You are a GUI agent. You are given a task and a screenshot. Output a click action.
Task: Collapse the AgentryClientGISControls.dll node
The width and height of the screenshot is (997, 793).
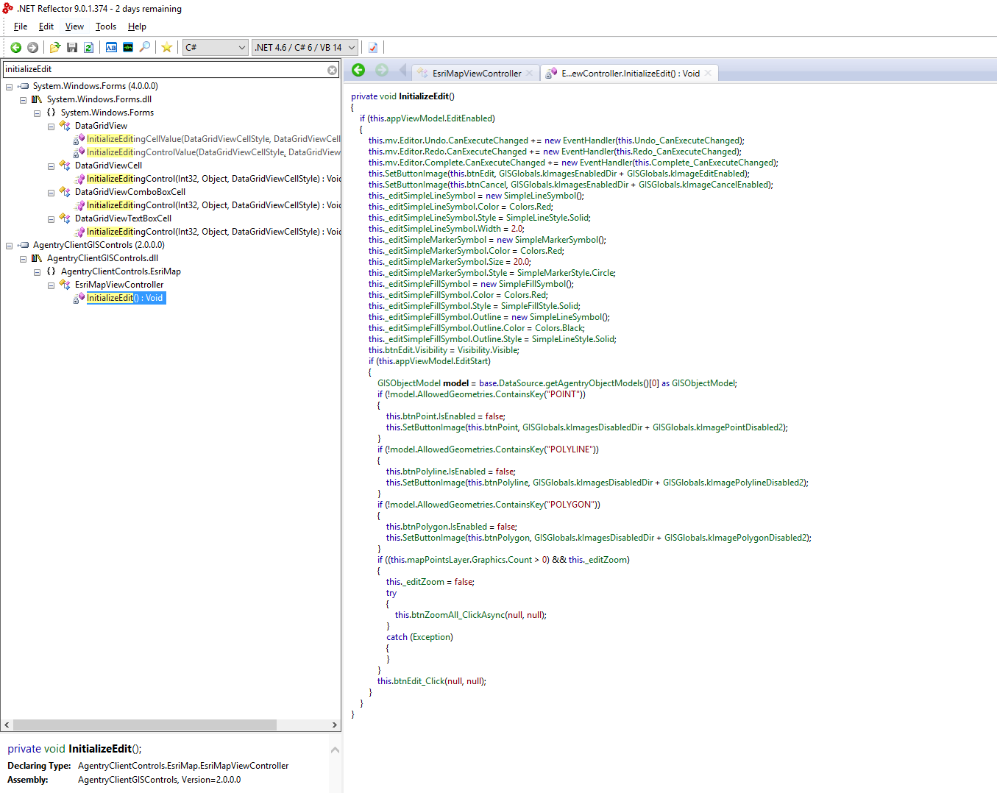pos(23,259)
